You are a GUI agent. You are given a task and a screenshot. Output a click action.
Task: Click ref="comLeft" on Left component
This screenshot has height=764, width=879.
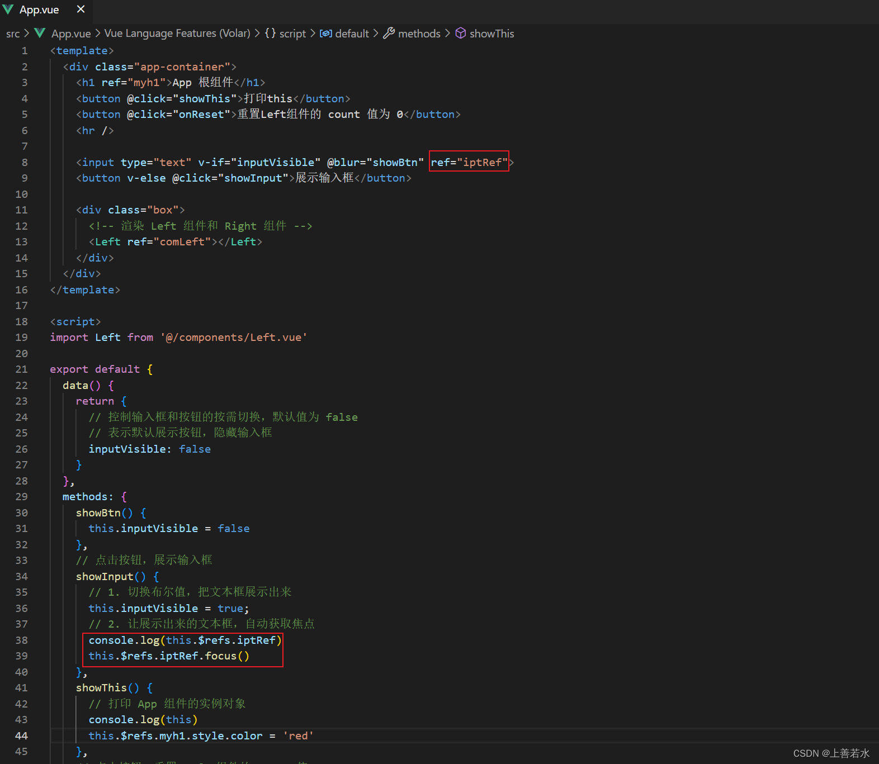pyautogui.click(x=169, y=242)
